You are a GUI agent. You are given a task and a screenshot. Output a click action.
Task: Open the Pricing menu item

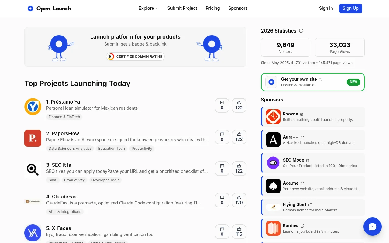[212, 8]
